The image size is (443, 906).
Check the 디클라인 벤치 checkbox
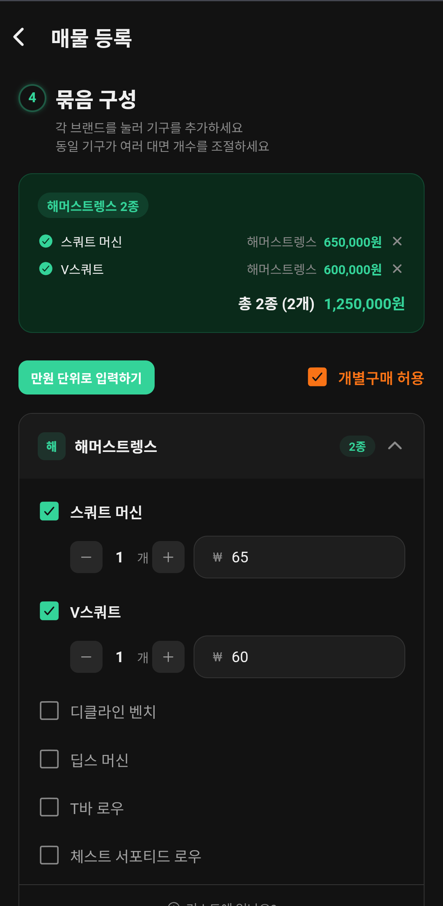coord(49,711)
